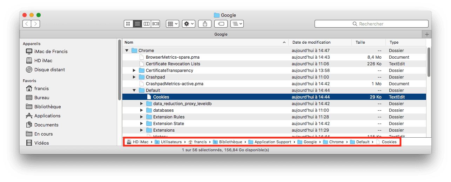Expand the Crashpad folder

[x=134, y=77]
